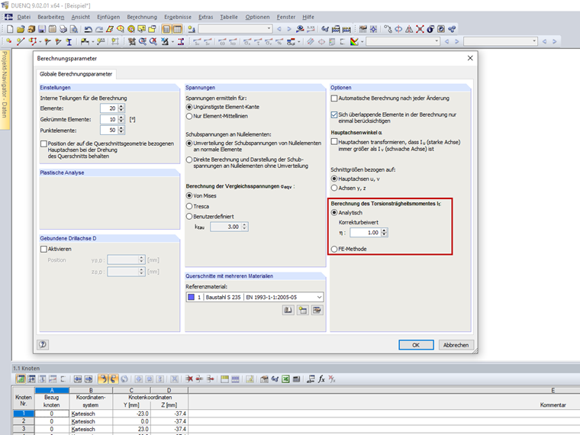
Task: Click the red X delete row icon in table toolbar
Action: pyautogui.click(x=189, y=379)
